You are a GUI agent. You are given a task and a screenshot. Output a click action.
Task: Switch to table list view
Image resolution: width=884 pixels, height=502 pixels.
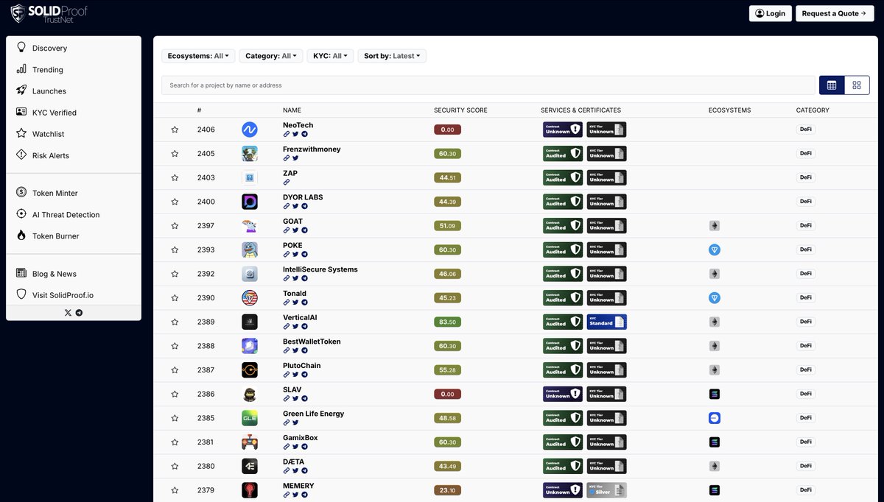[832, 85]
